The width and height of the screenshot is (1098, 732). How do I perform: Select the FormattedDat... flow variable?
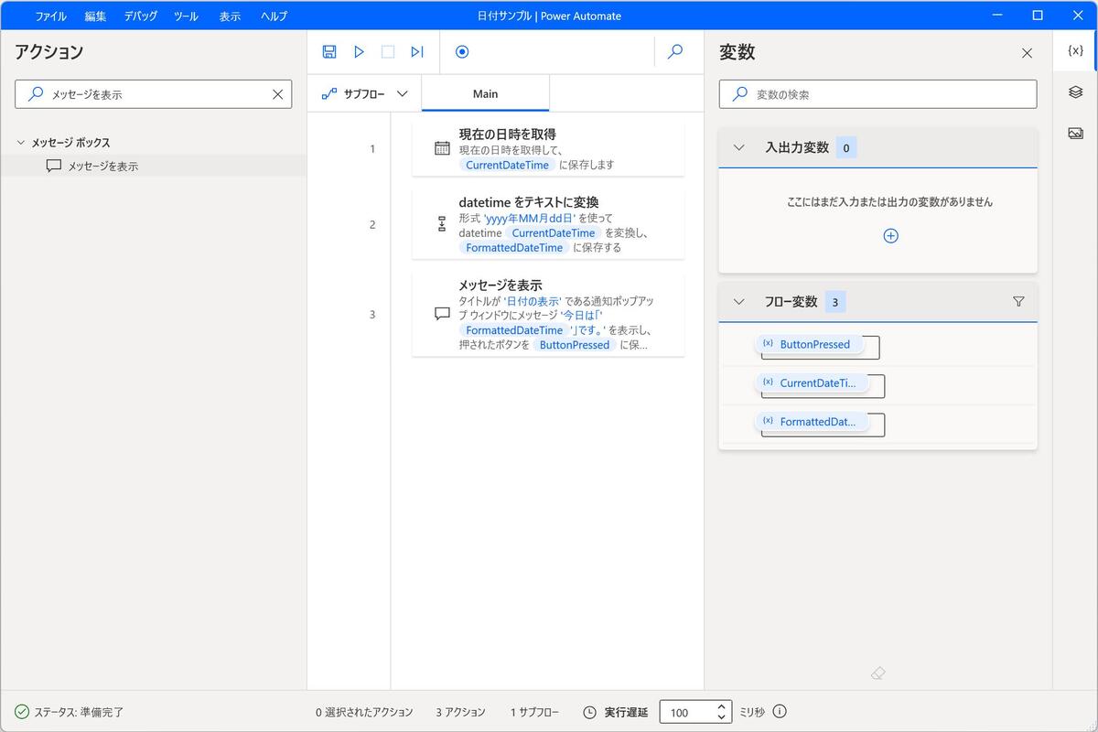813,422
